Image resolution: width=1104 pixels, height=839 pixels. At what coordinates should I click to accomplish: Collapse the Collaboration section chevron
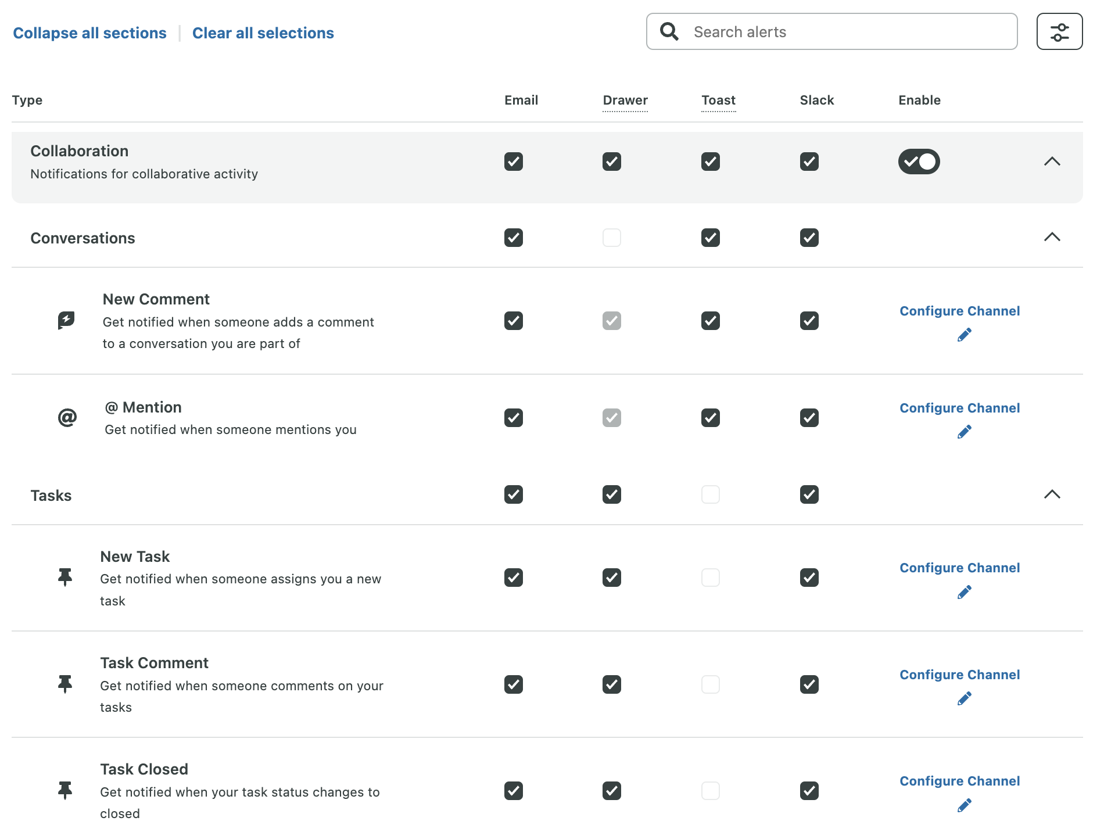point(1052,162)
